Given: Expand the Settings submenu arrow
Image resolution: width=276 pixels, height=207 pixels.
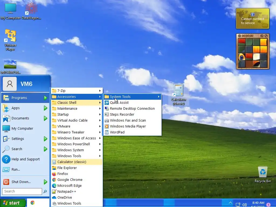Looking at the screenshot, I should pos(46,139).
